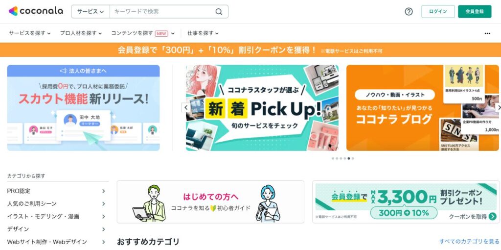Click the クーポンを取得 arrow icon
This screenshot has height=250, width=501.
[x=493, y=217]
